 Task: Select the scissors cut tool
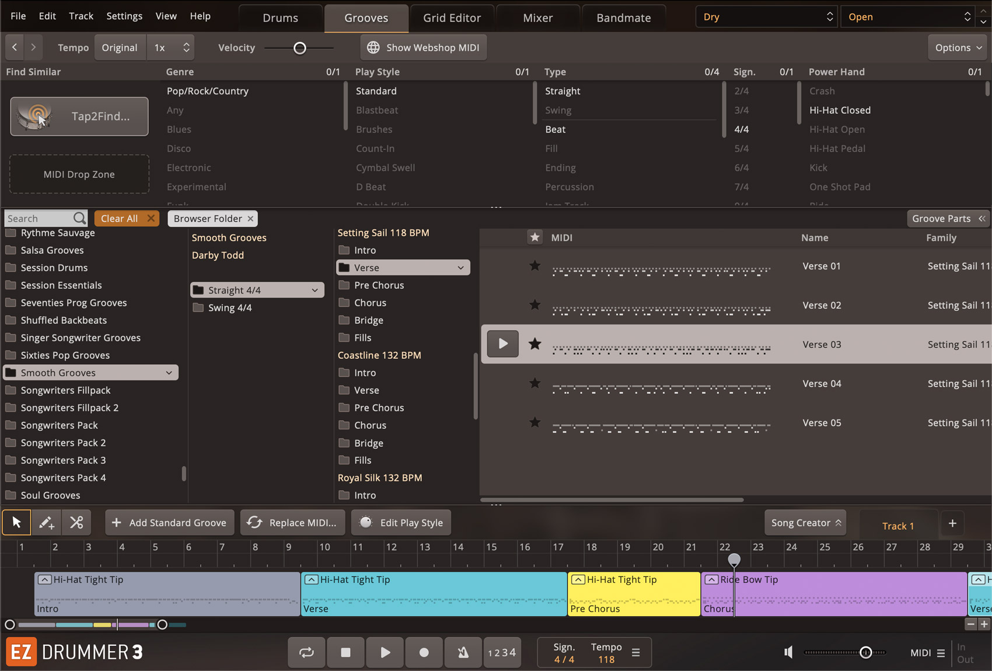pyautogui.click(x=76, y=522)
